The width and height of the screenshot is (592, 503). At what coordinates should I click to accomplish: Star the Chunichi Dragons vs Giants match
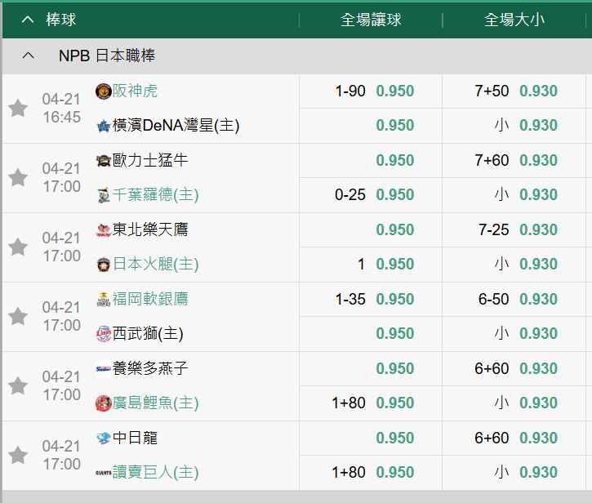click(x=18, y=455)
